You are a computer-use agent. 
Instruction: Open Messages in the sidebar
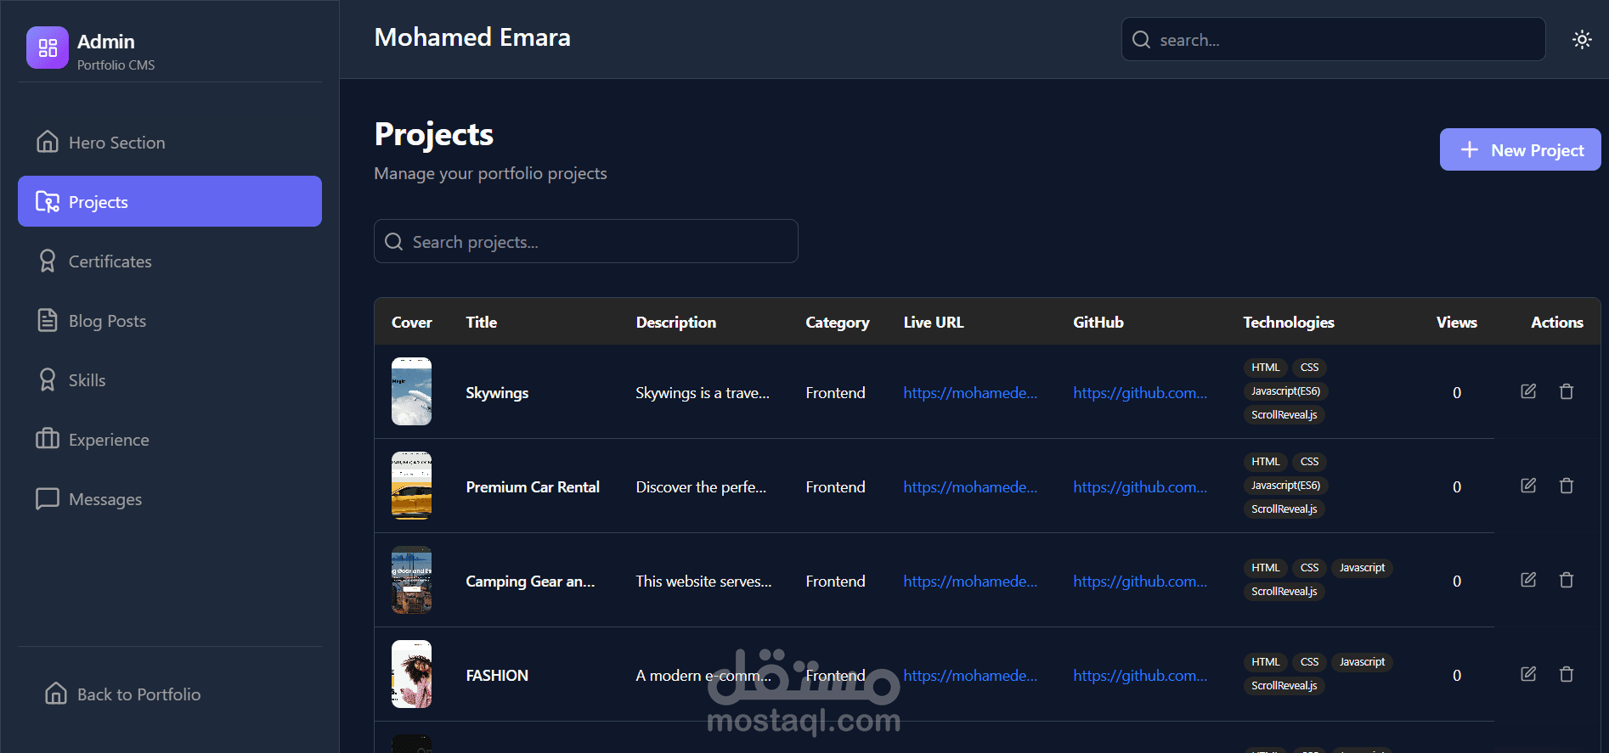(x=170, y=498)
